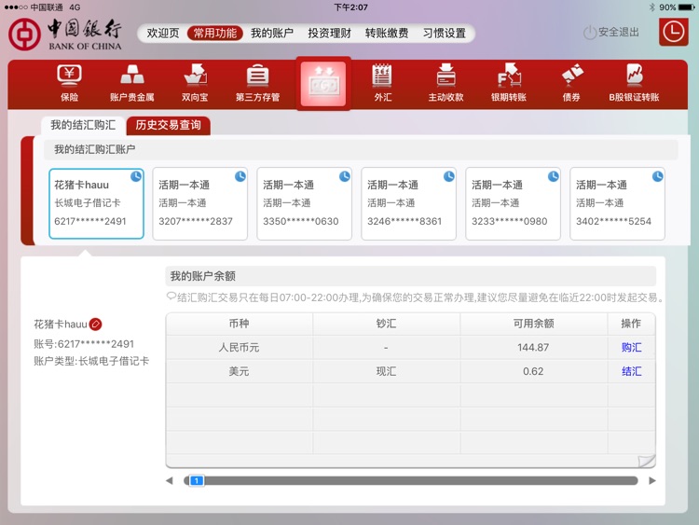Switch to the 欢迎页 tab
The width and height of the screenshot is (699, 525).
(163, 33)
